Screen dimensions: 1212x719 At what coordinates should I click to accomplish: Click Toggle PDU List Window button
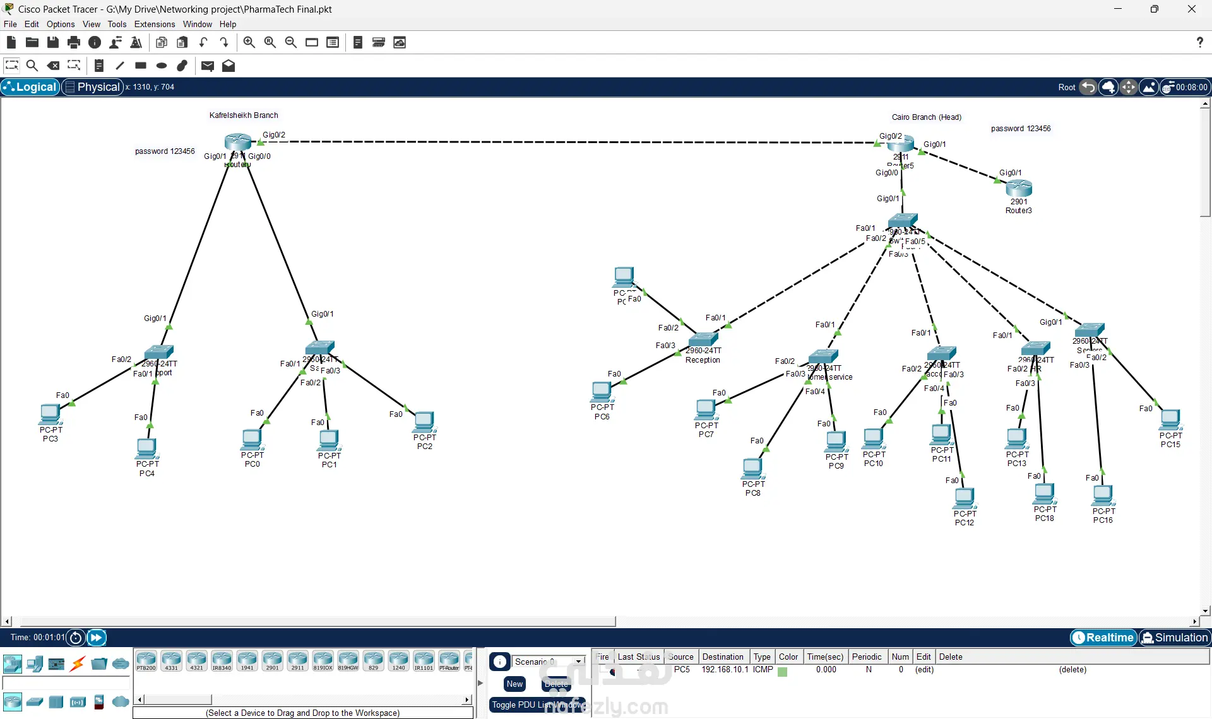pos(537,704)
